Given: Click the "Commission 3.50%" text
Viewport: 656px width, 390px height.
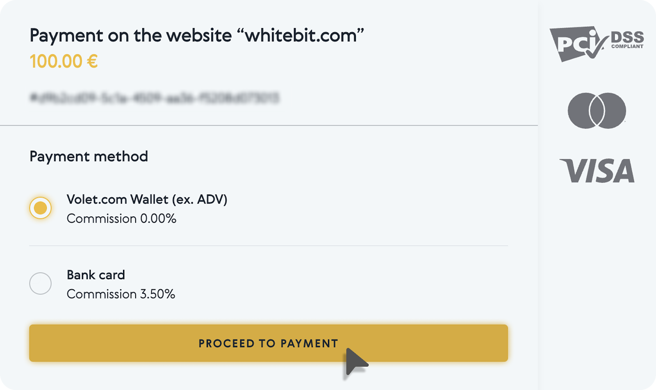Looking at the screenshot, I should click(x=121, y=294).
